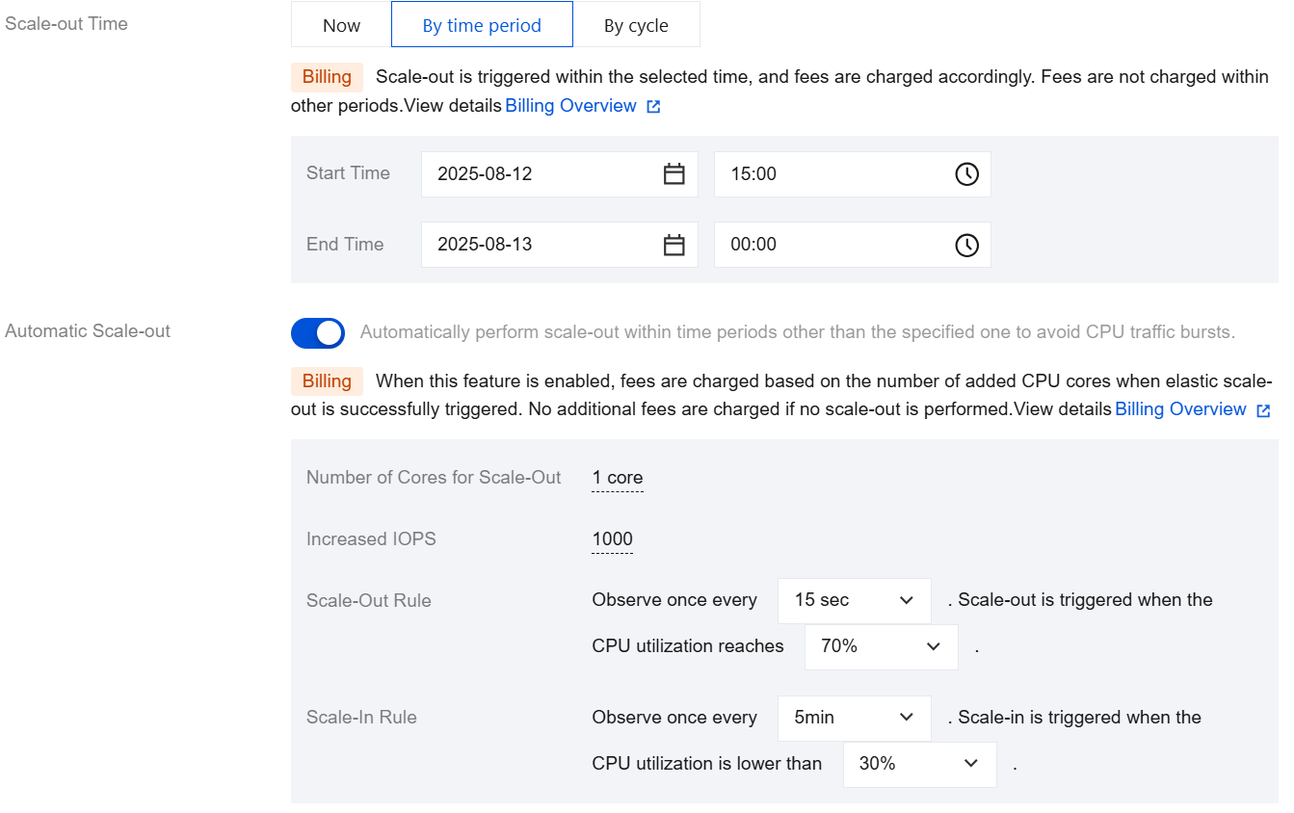Screen dimensions: 1294x813
Task: Open Billing Overview link under Scale-out Time
Action: click(570, 106)
